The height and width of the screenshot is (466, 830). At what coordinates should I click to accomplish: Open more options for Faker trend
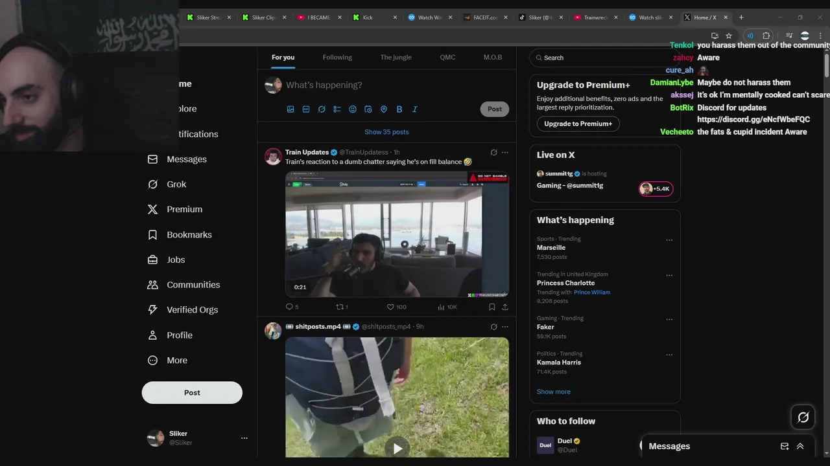(669, 320)
